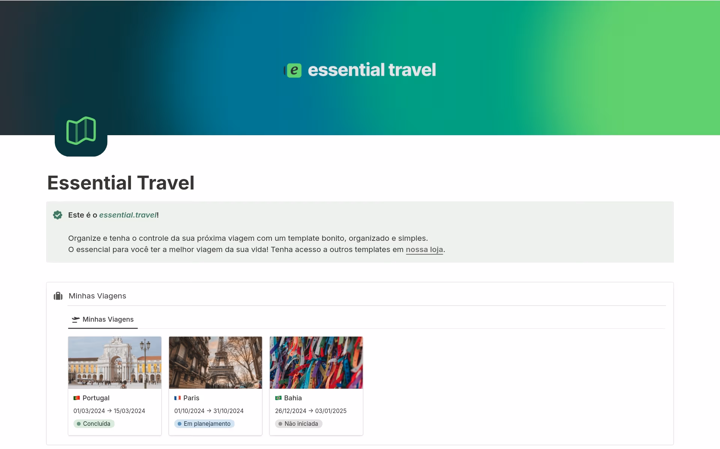Open the 'nossa loja' link
The height and width of the screenshot is (449, 720).
click(424, 249)
